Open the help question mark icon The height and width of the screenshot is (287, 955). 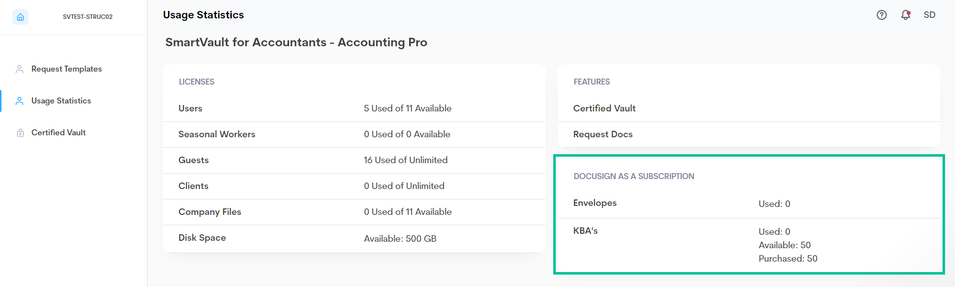[x=881, y=15]
